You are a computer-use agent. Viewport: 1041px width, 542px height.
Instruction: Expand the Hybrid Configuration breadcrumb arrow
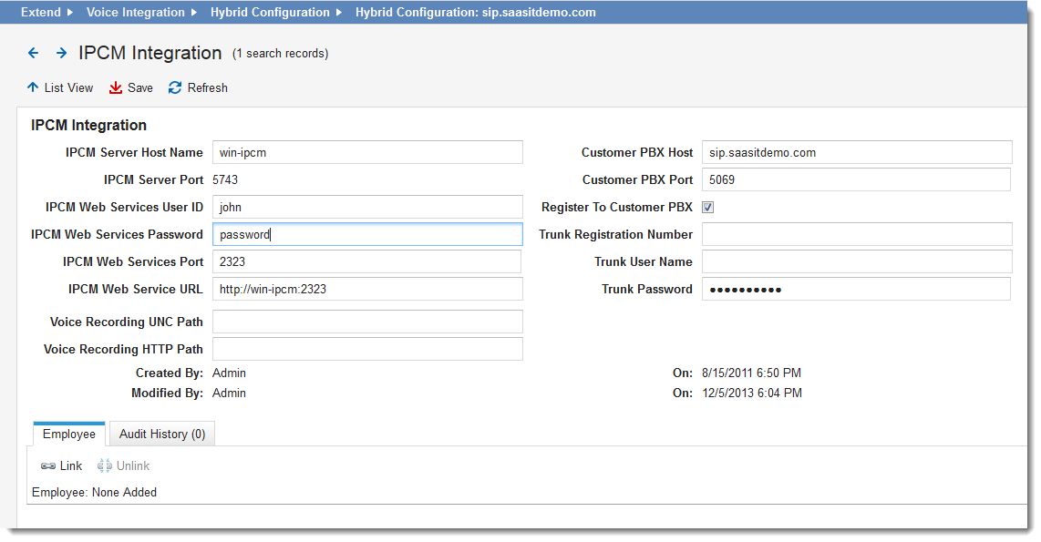pos(338,13)
